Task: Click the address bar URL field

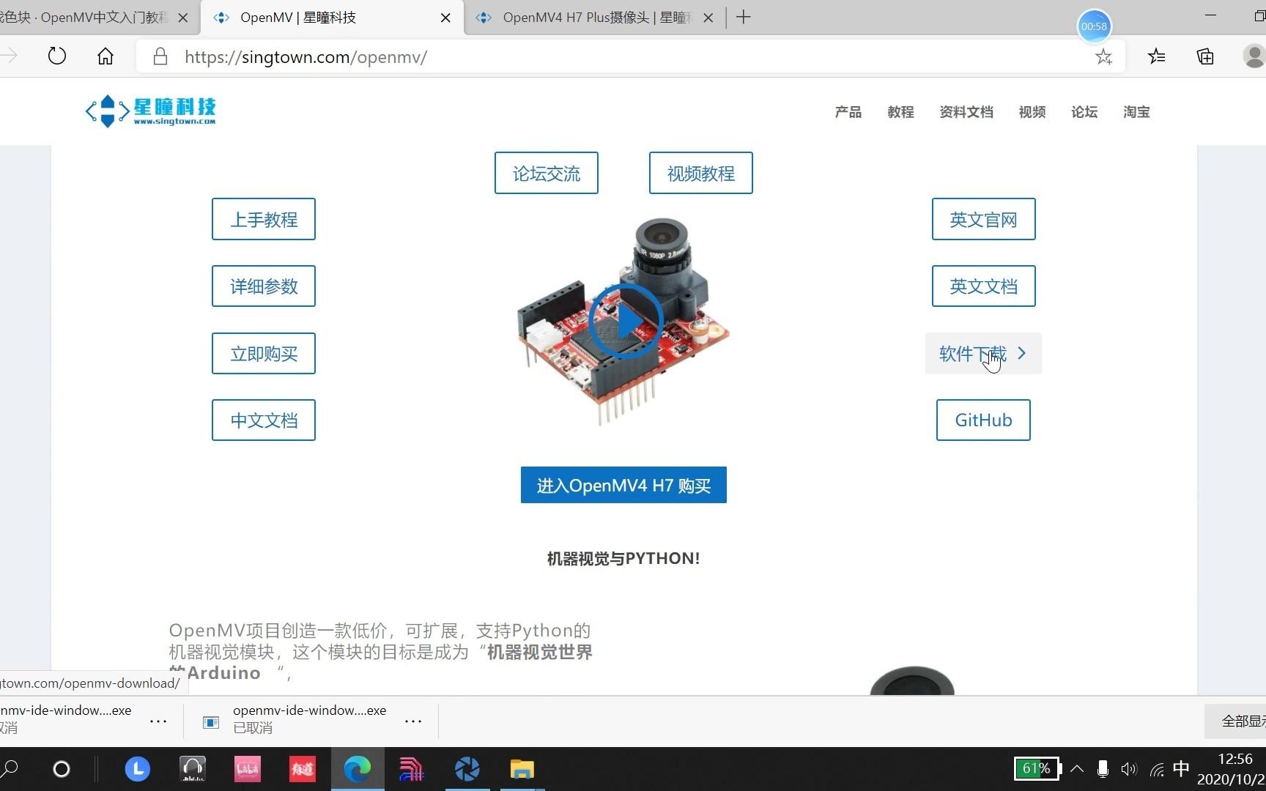Action: coord(630,56)
